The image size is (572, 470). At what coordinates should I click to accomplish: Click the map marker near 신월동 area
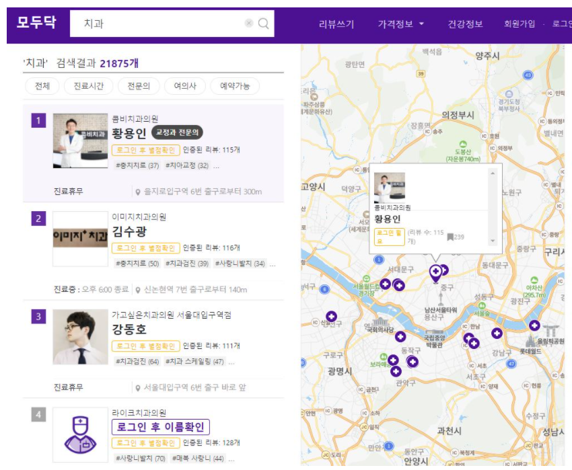click(x=331, y=316)
